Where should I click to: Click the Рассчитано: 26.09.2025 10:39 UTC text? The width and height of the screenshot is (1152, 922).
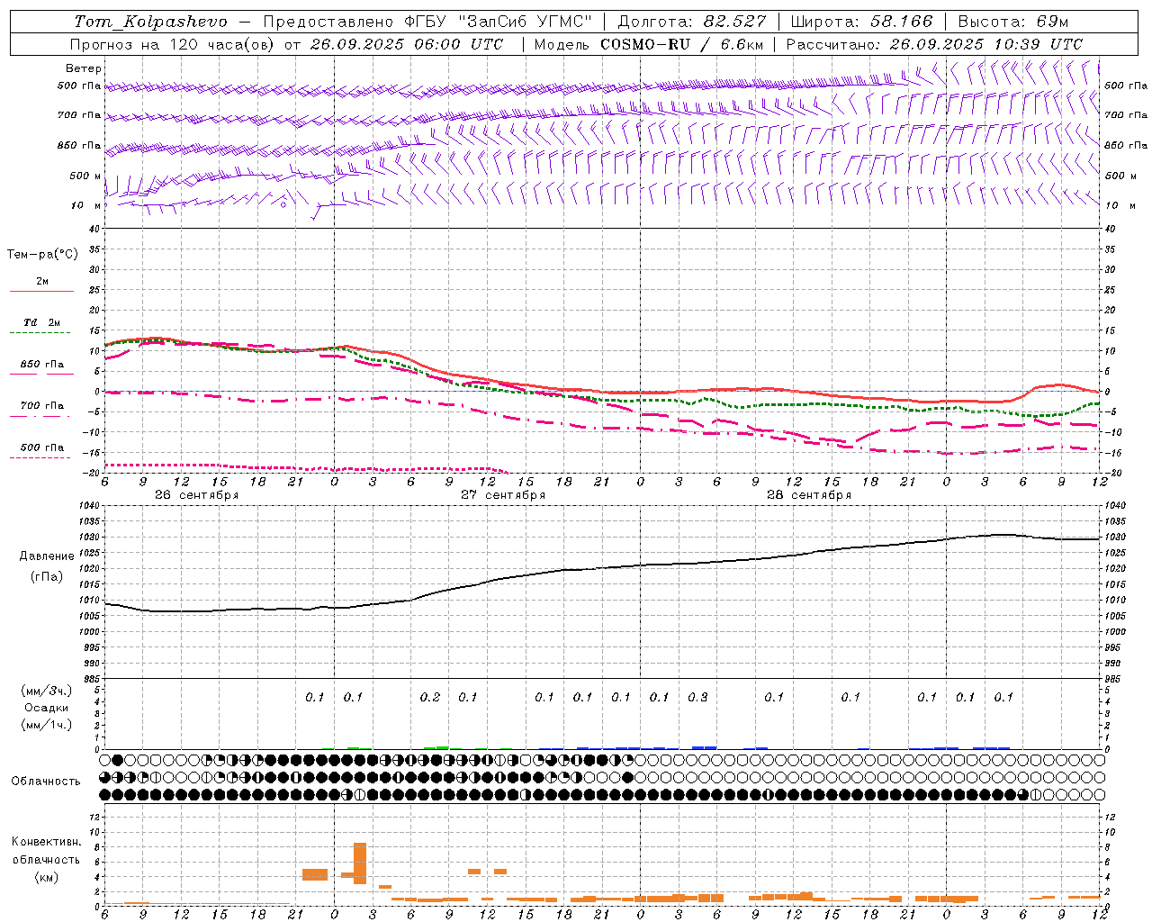tap(934, 44)
